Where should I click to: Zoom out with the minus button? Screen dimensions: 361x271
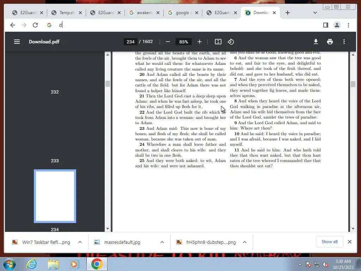click(167, 42)
